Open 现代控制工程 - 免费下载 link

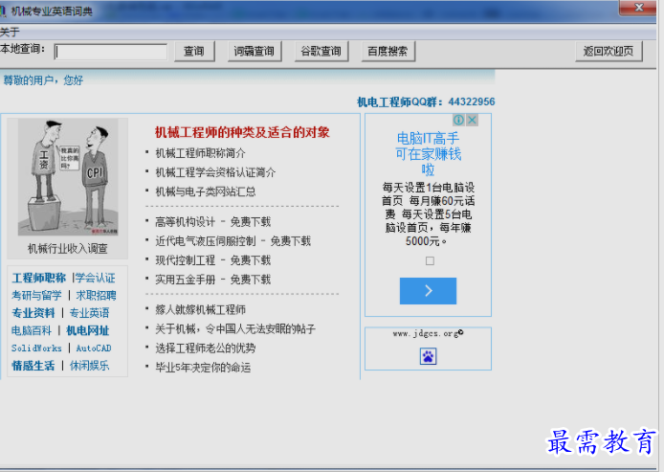click(x=213, y=260)
